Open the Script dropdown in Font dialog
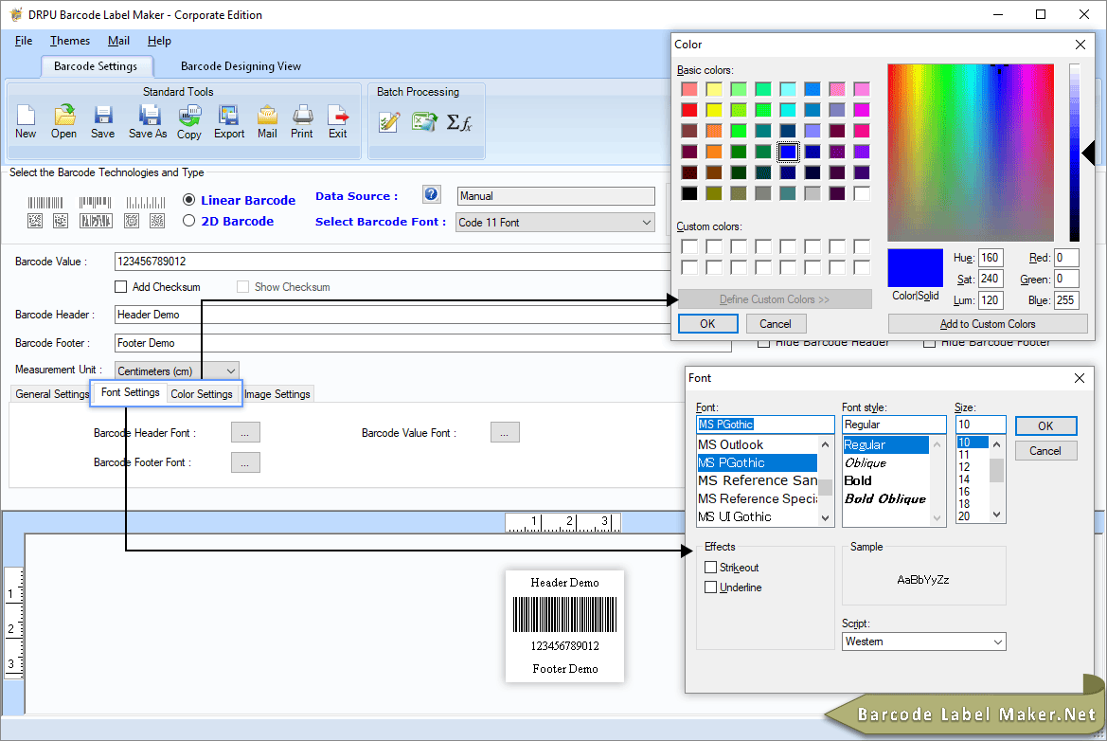The image size is (1107, 741). pos(923,642)
